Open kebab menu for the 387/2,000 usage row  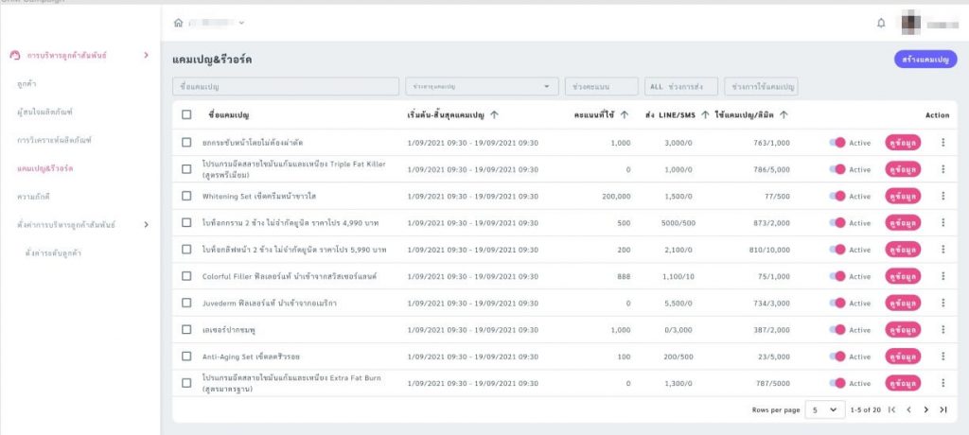pos(943,330)
